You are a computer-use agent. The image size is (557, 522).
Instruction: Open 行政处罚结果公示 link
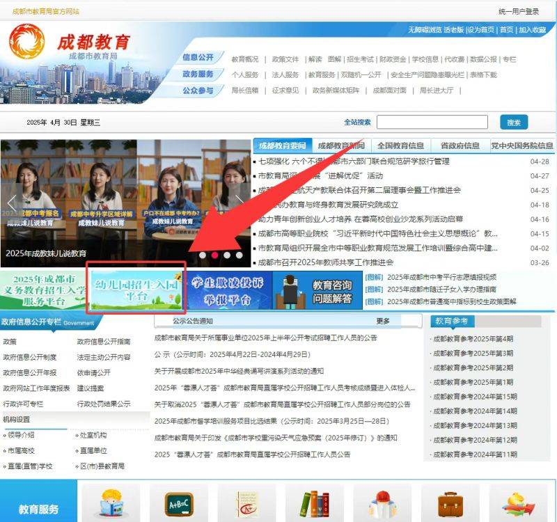coord(104,404)
